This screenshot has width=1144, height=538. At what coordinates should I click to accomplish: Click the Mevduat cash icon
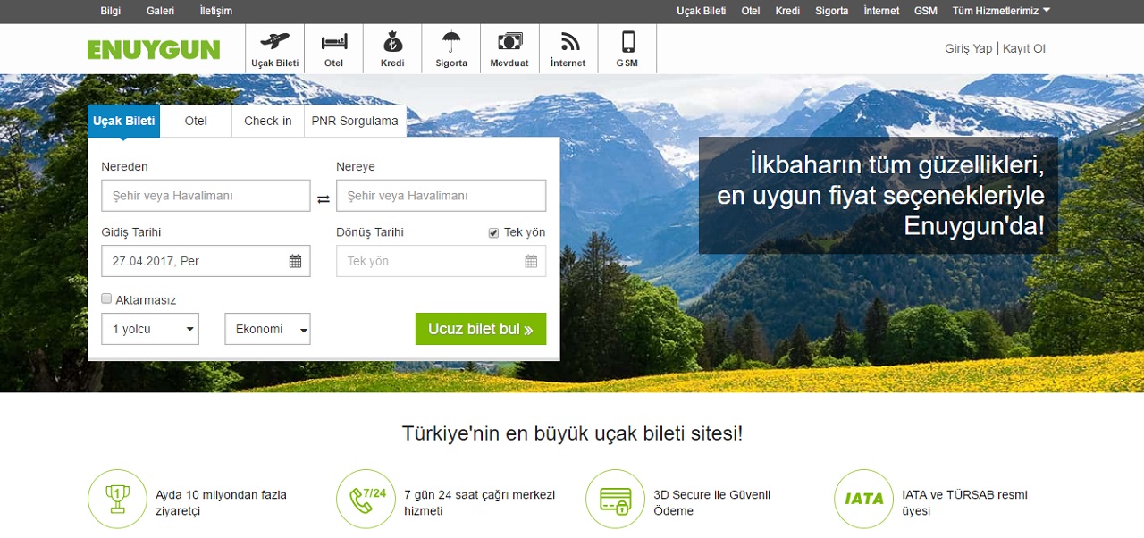509,42
